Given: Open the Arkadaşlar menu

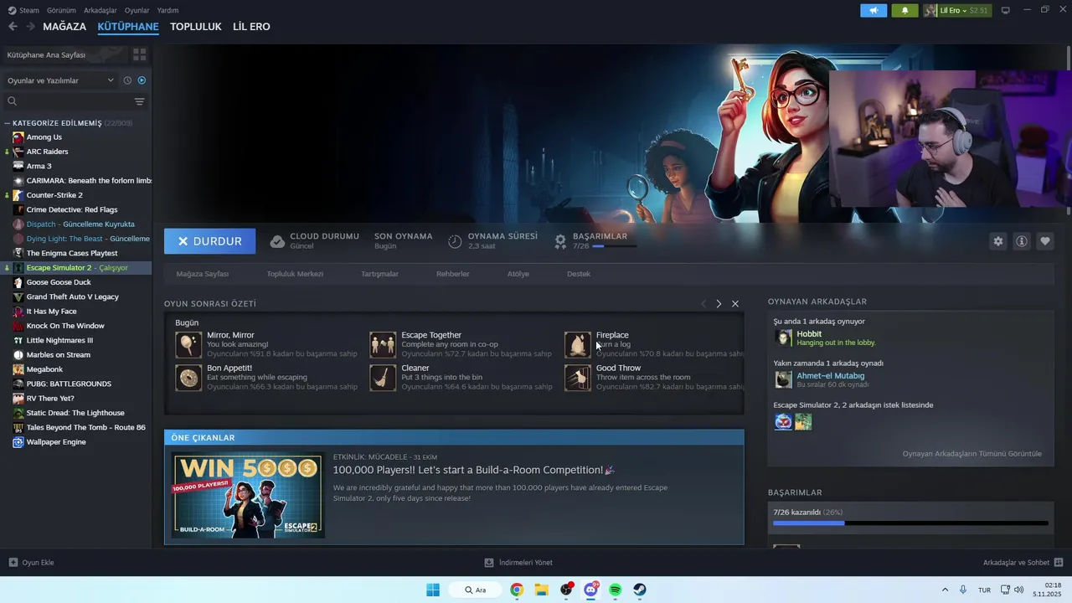Looking at the screenshot, I should [x=101, y=10].
